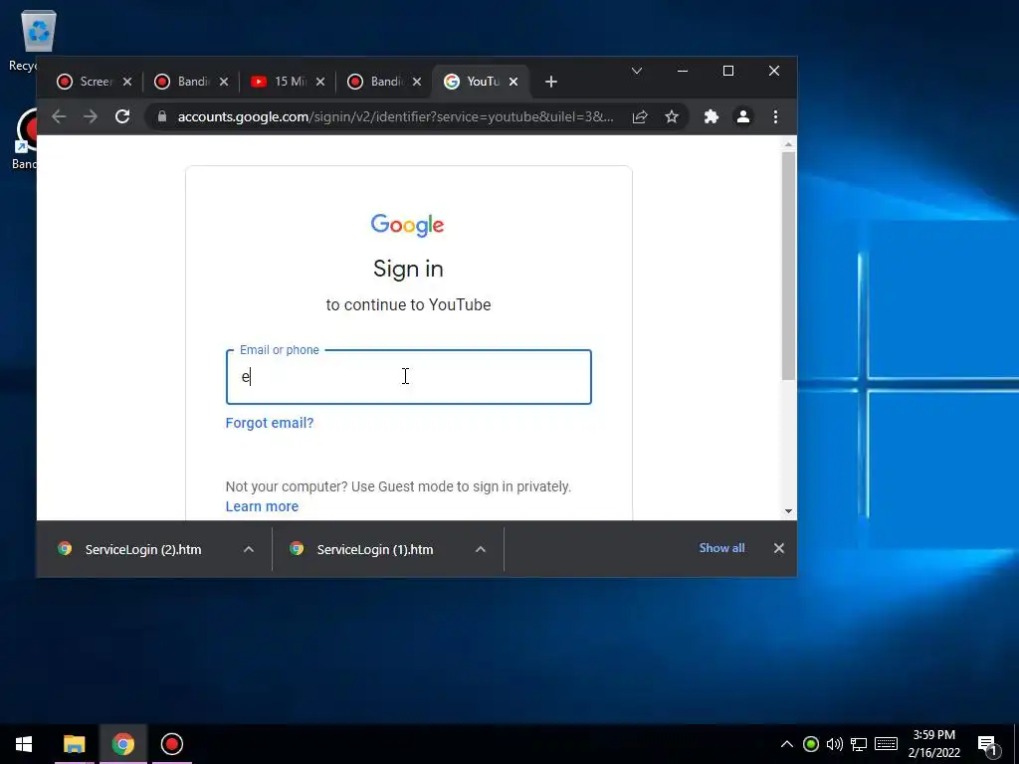This screenshot has width=1019, height=764.
Task: Click the green tray status icon
Action: point(810,744)
